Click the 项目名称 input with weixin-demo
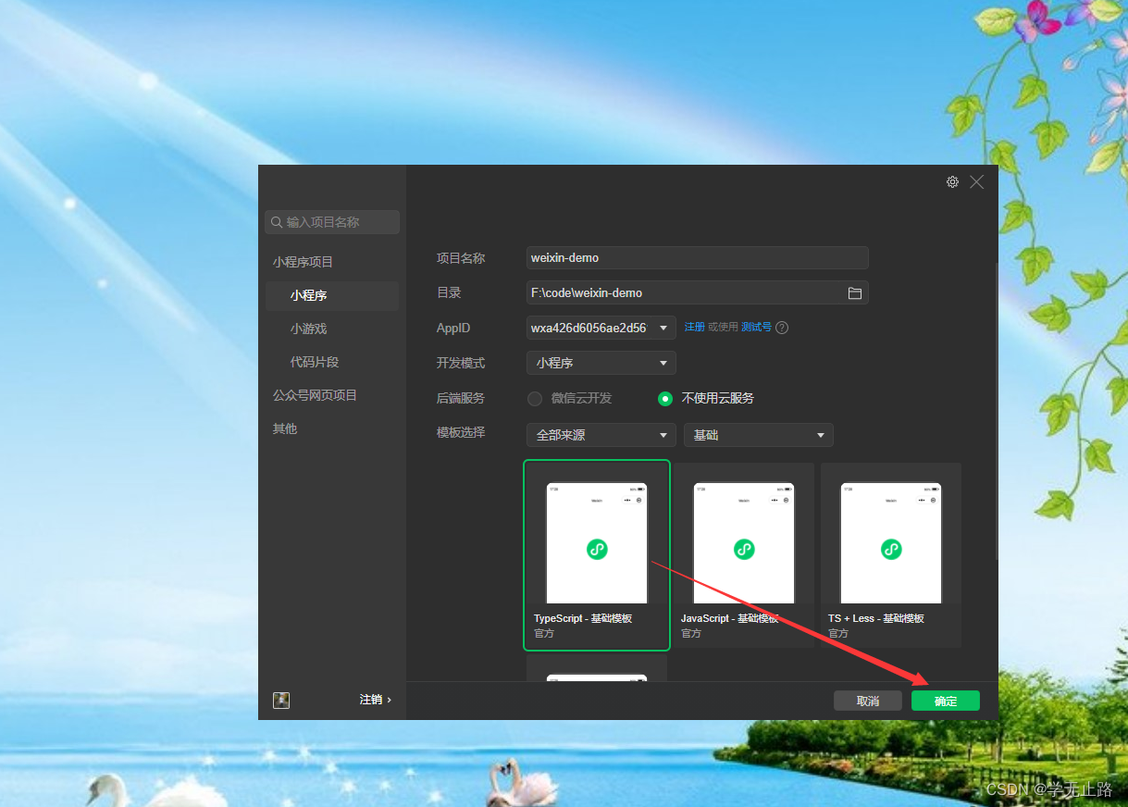Image resolution: width=1128 pixels, height=807 pixels. tap(697, 258)
